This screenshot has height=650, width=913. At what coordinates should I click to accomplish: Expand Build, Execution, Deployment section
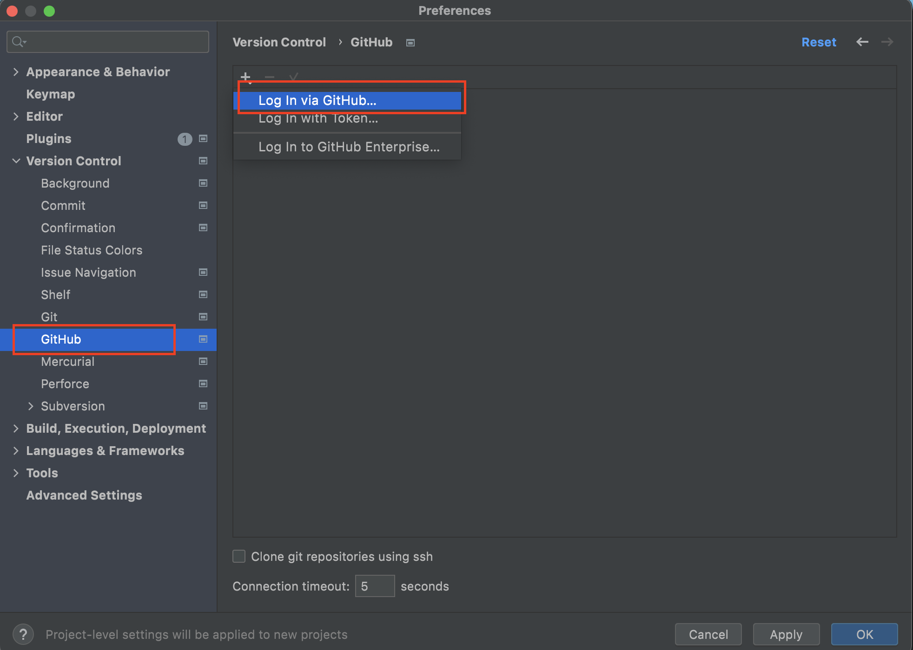coord(16,428)
